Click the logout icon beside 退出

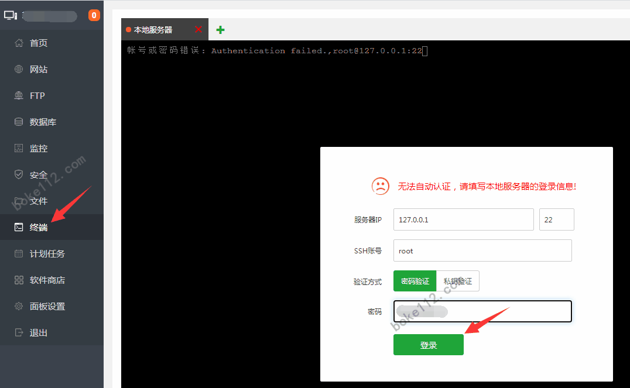pyautogui.click(x=19, y=332)
